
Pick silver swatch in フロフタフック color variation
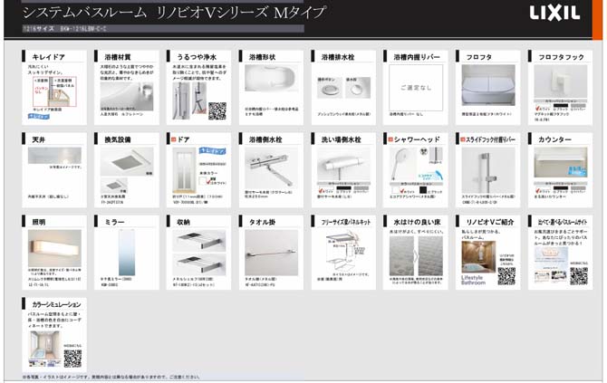click(x=578, y=106)
